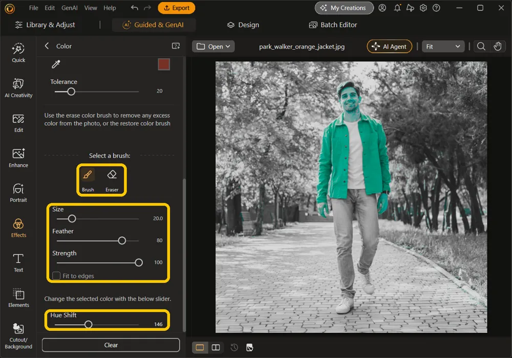Click the red selected color swatch

(x=164, y=64)
